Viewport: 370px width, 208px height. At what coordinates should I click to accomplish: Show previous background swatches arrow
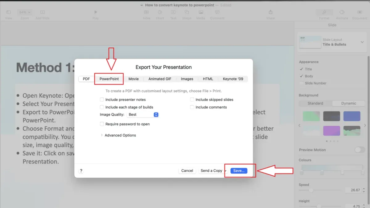pos(299,125)
